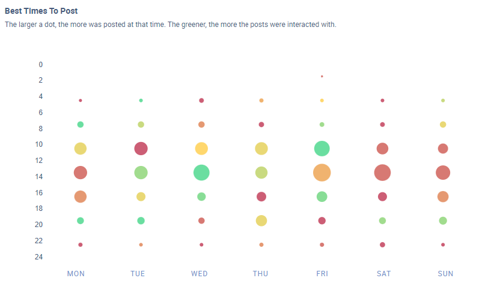This screenshot has width=494, height=284.
Task: Click the large orange Friday dot near 14
Action: click(x=322, y=173)
